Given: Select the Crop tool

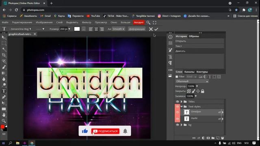Looking at the screenshot, I should [4, 55].
